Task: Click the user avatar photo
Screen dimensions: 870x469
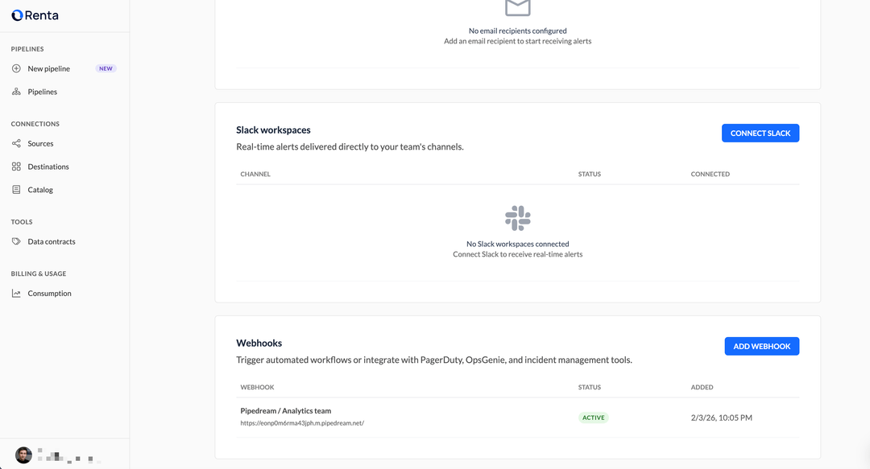Action: tap(23, 455)
